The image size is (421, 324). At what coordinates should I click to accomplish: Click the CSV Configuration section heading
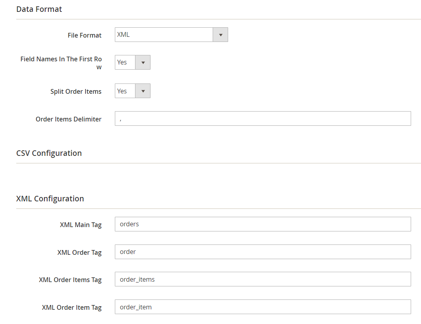coord(49,153)
